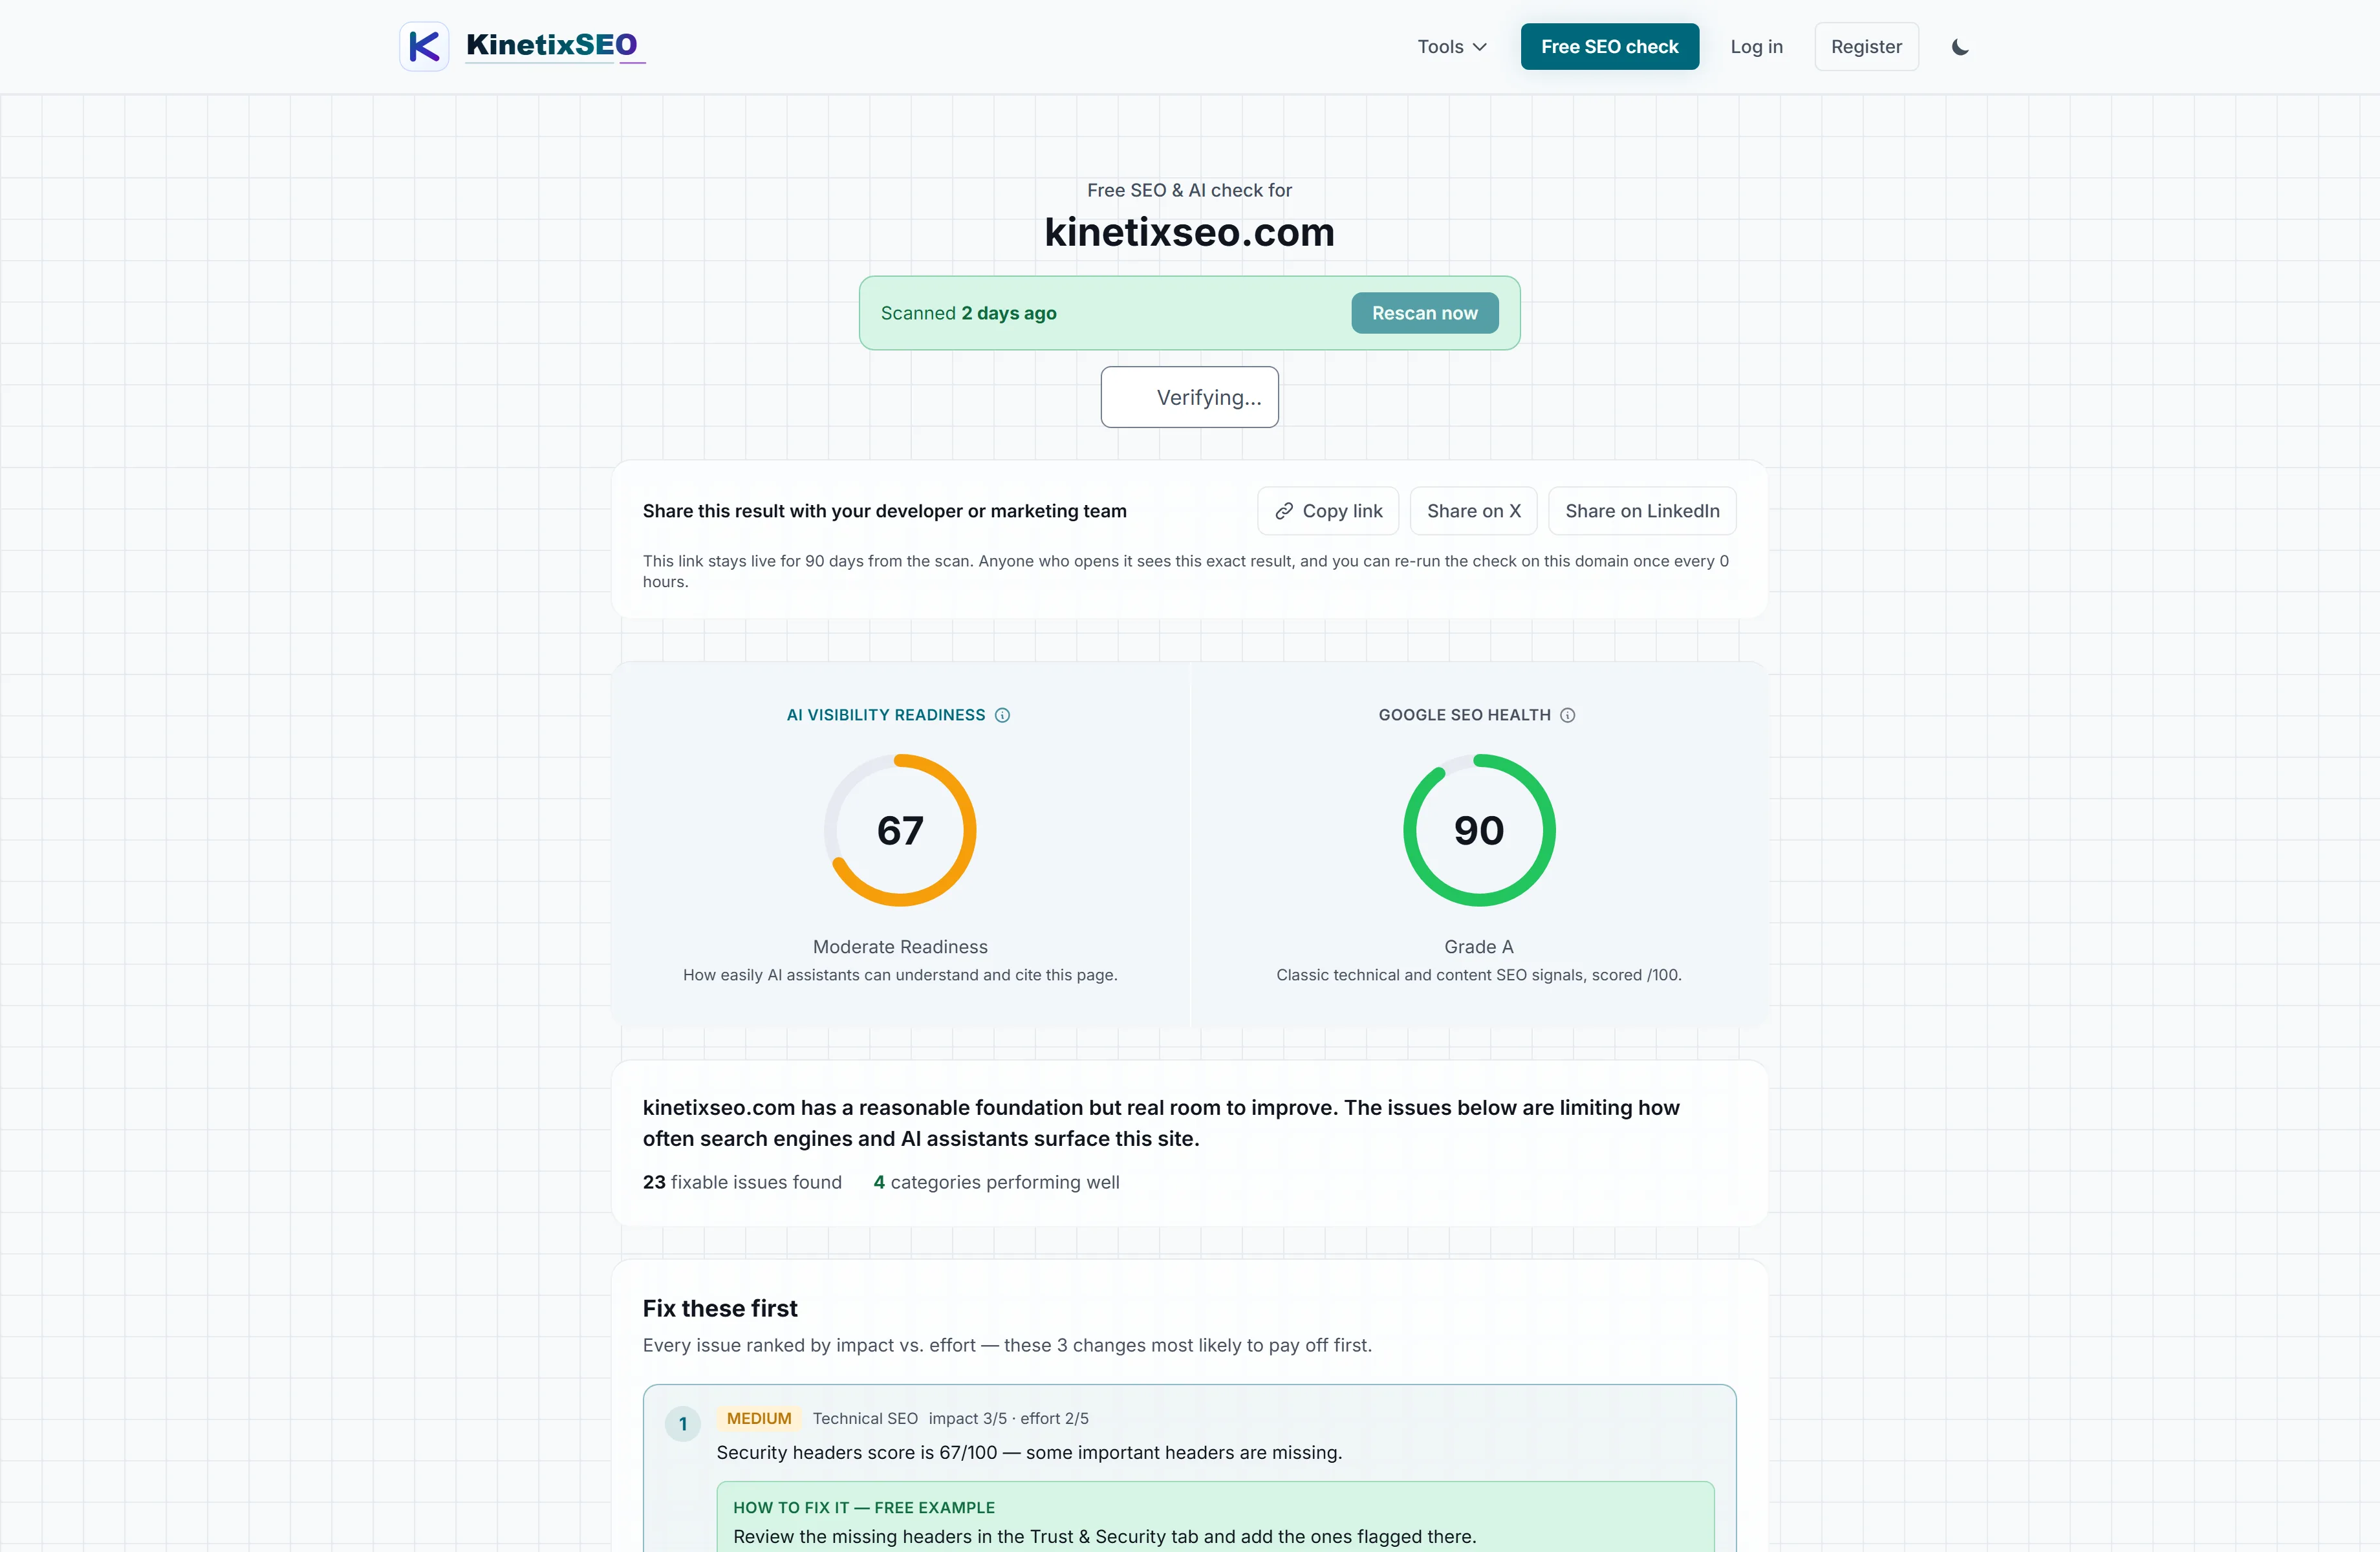Toggle dark mode with the moon icon

1960,47
